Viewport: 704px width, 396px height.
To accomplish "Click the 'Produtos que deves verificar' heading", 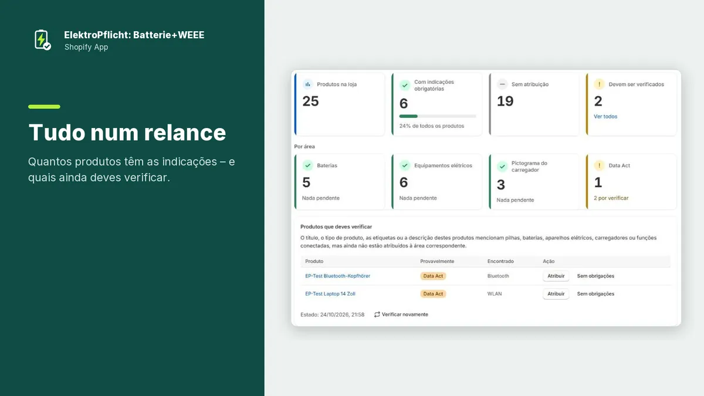I will tap(336, 226).
